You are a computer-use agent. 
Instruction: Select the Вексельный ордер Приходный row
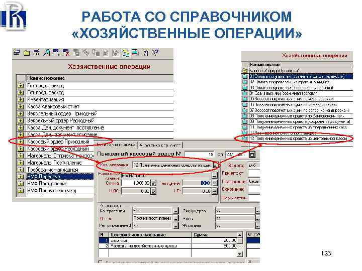tap(100, 113)
